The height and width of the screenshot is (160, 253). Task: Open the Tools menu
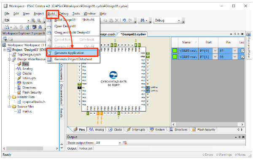coord(76,13)
